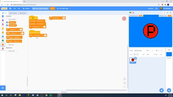Screen dimensions: 173x97
Task: Click the sprite Size field
Action: (x=148, y=54)
